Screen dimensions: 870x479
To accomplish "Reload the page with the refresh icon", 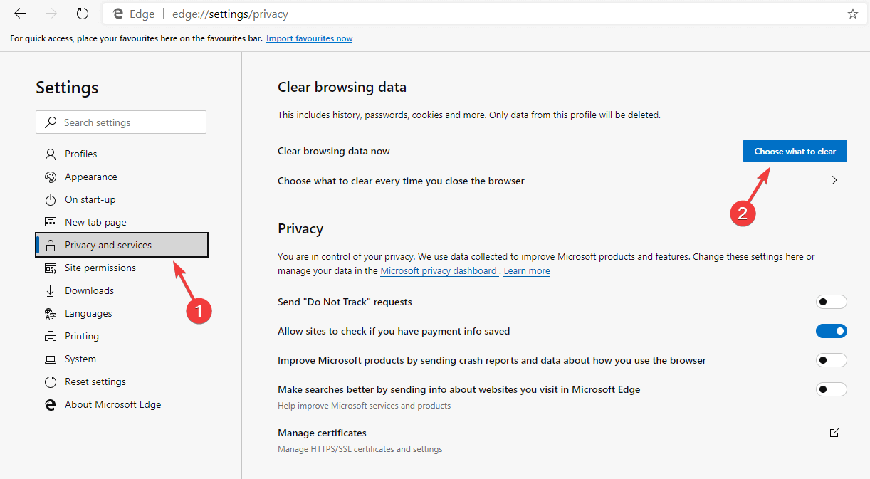I will coord(83,14).
